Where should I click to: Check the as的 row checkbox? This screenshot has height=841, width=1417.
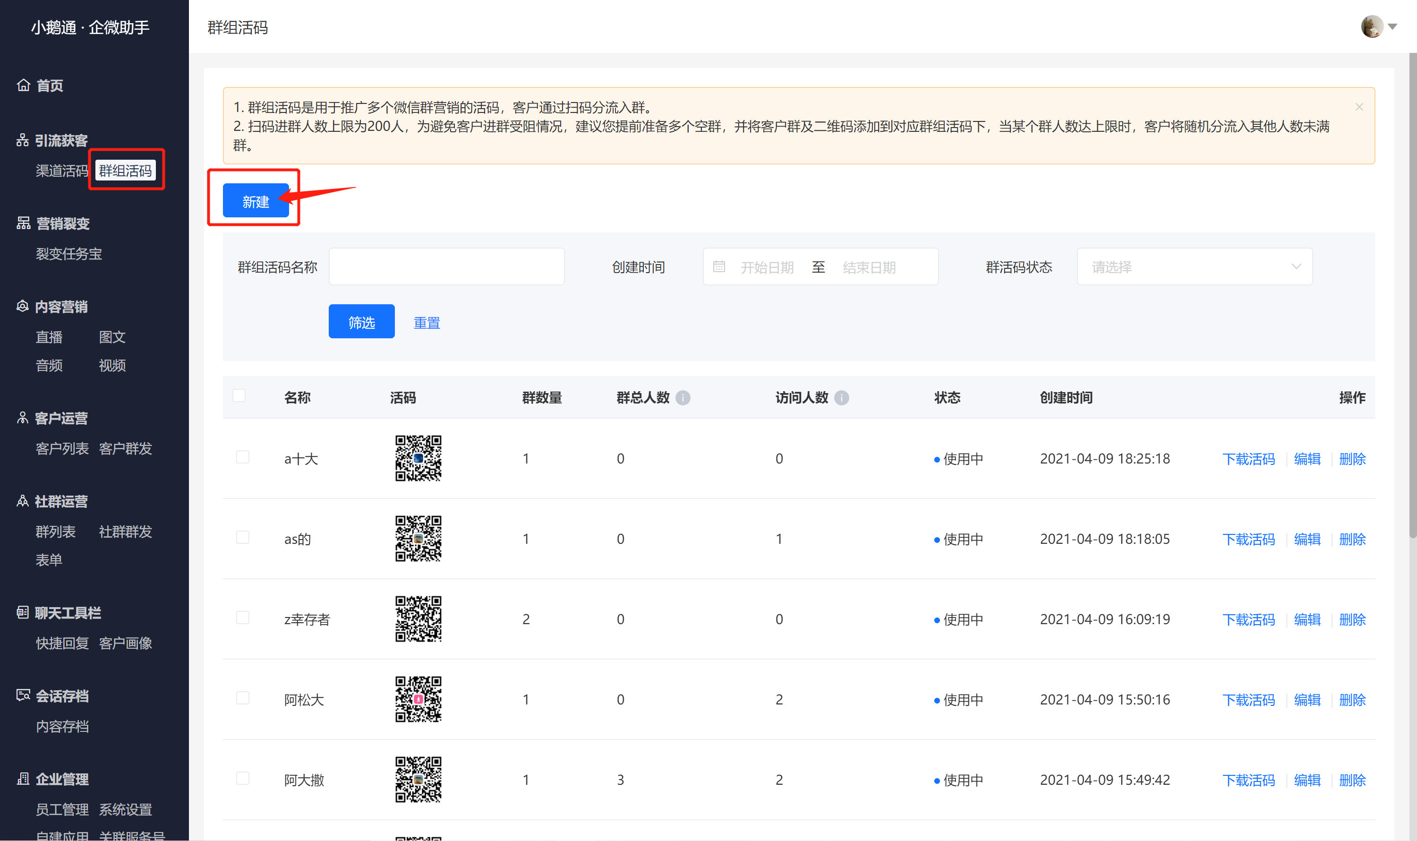(242, 537)
